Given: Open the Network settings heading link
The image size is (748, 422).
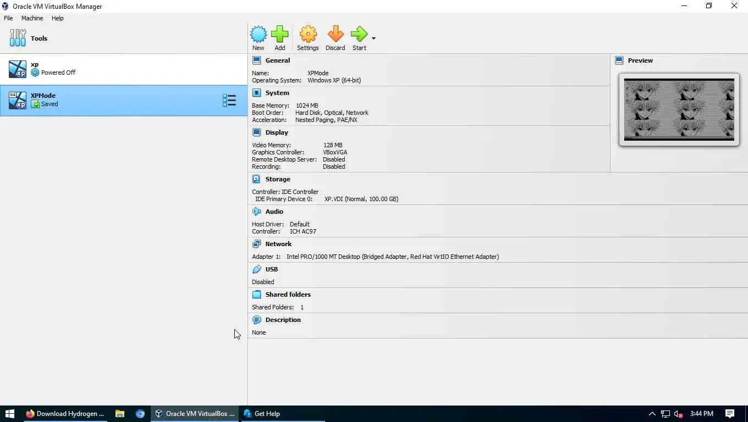Looking at the screenshot, I should [x=279, y=244].
